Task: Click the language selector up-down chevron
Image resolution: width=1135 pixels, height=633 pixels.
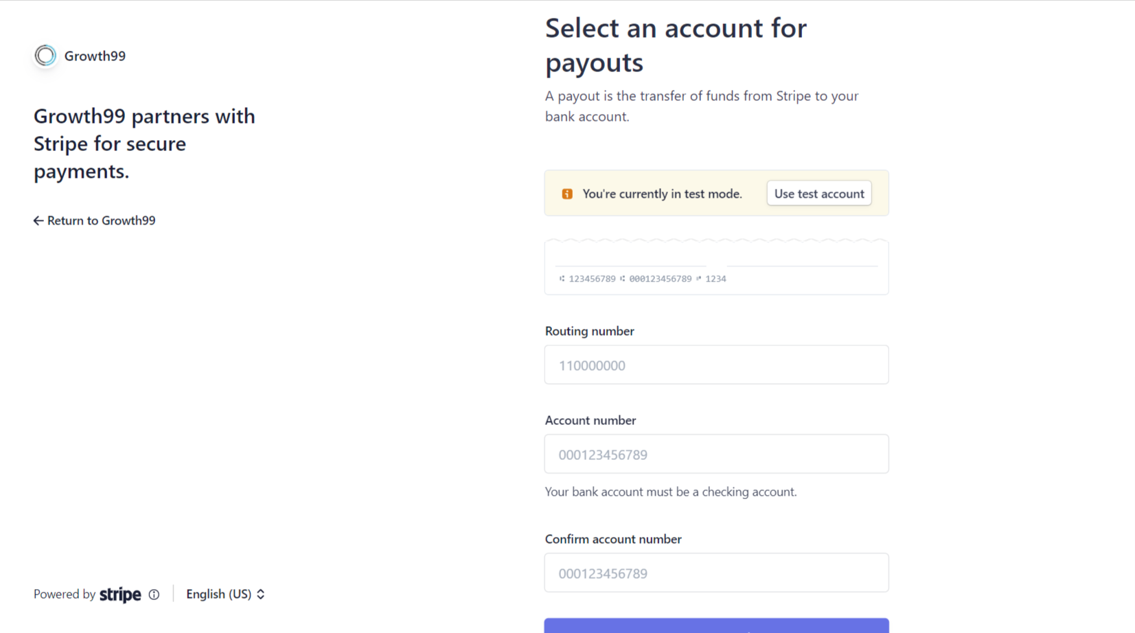Action: click(261, 595)
